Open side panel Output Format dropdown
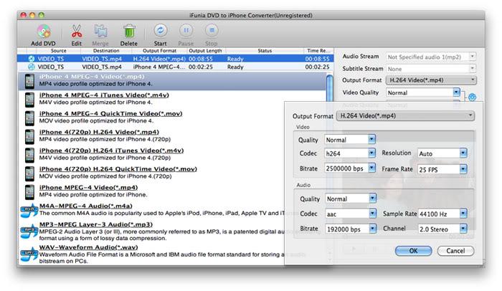502x291 pixels. [x=431, y=80]
